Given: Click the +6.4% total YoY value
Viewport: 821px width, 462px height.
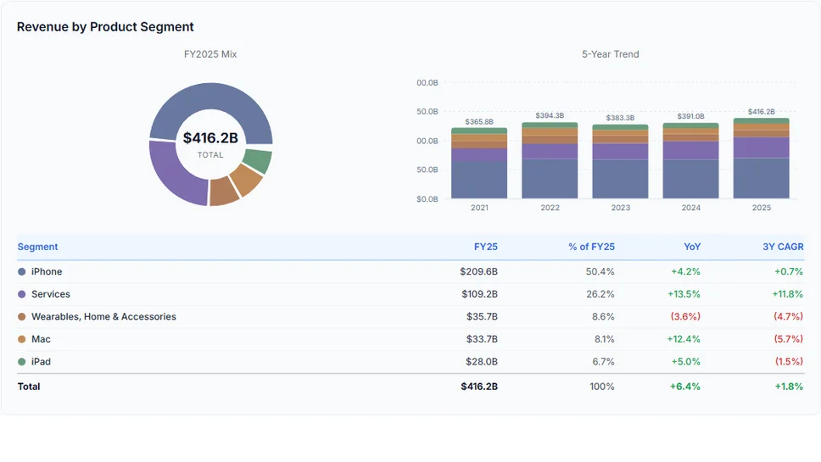Looking at the screenshot, I should coord(684,387).
